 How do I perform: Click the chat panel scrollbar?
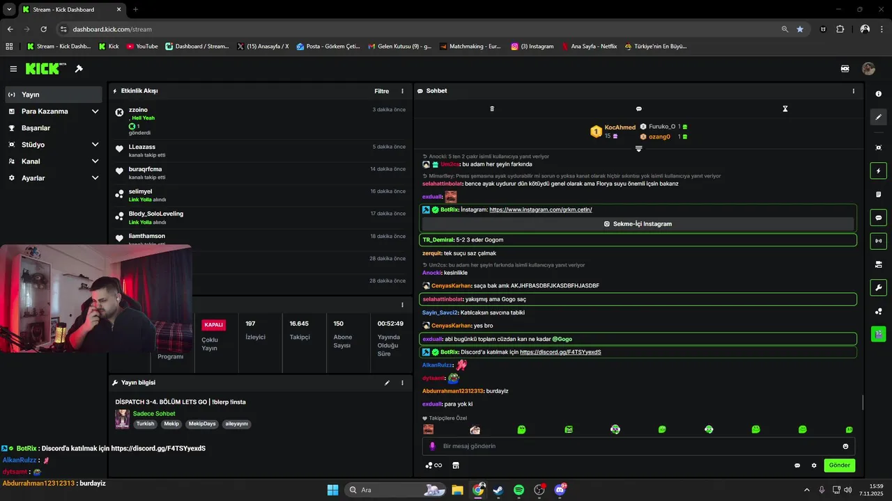coord(863,403)
